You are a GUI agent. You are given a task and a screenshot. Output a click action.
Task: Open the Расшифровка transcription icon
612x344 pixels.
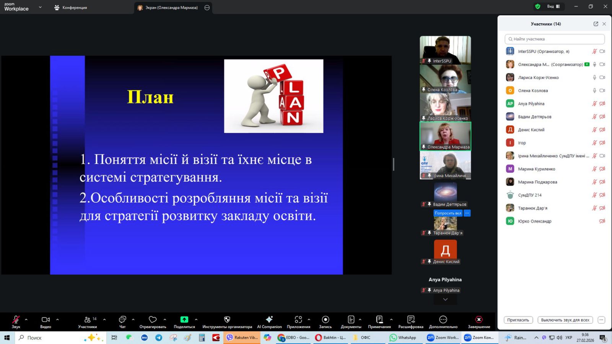coord(411,320)
